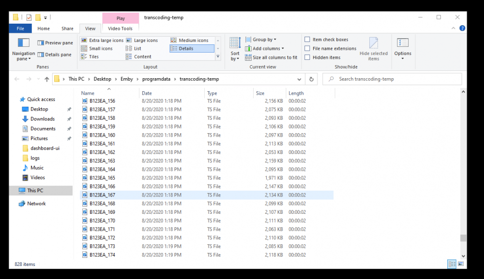Expand the address bar history dropdown
The width and height of the screenshot is (484, 279).
coord(299,79)
